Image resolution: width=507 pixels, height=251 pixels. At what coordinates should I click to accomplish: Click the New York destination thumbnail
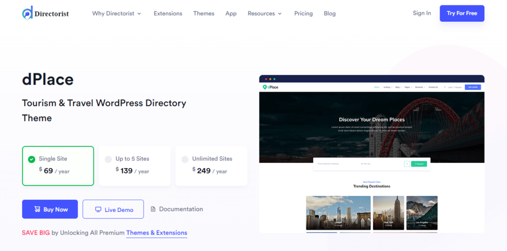(388, 213)
